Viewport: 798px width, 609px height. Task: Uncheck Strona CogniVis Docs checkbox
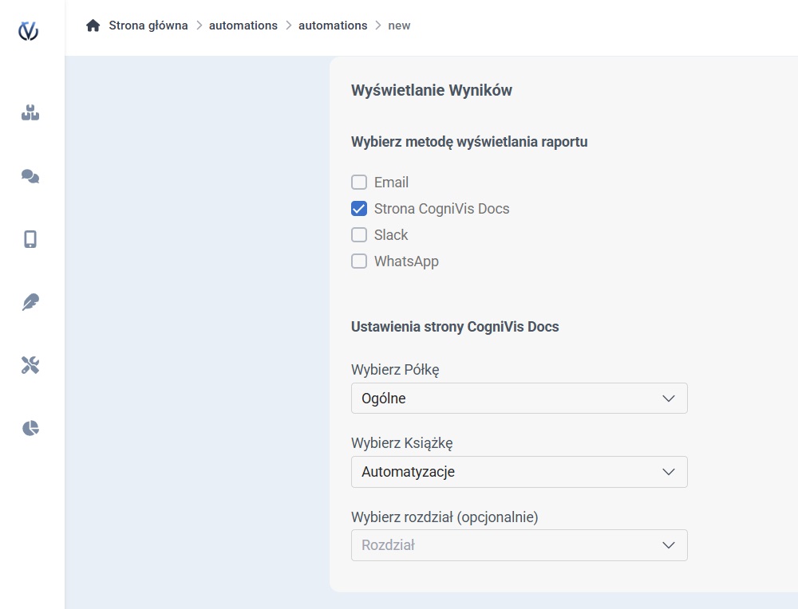[x=359, y=209]
